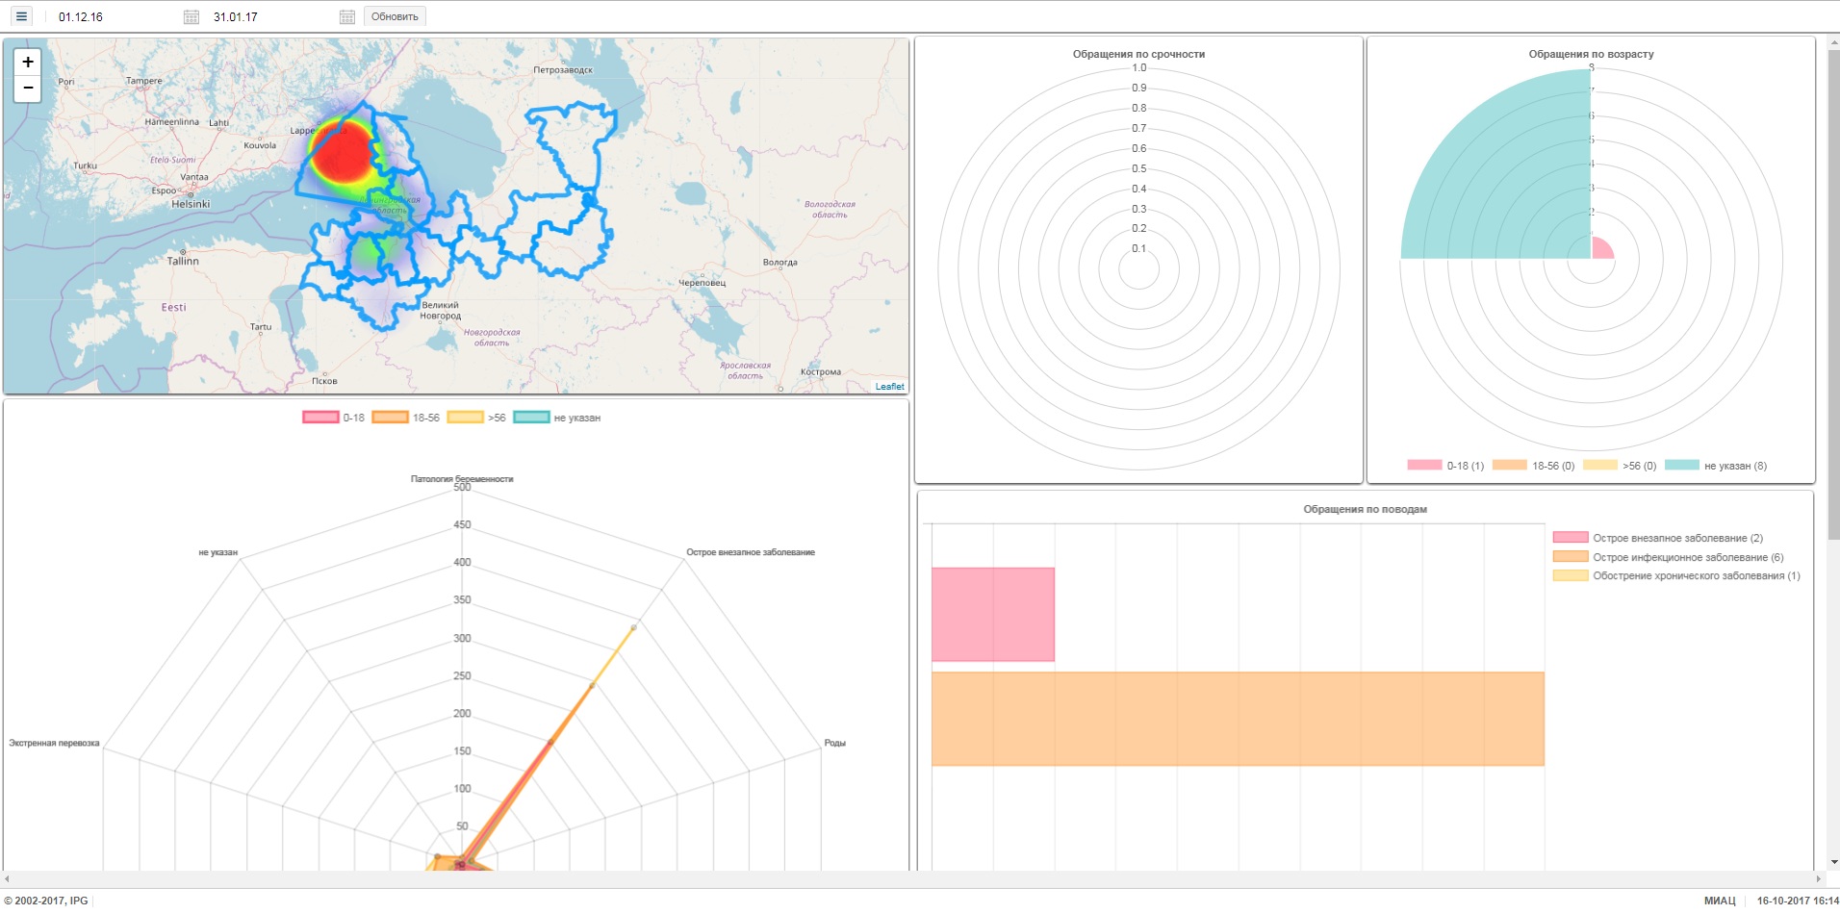Viewport: 1840px width, 914px height.
Task: Click the © 2002-2017, IPG footer text
Action: point(46,901)
